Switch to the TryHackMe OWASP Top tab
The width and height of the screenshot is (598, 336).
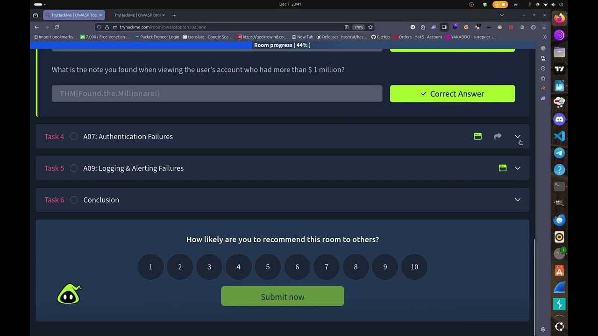pyautogui.click(x=74, y=15)
